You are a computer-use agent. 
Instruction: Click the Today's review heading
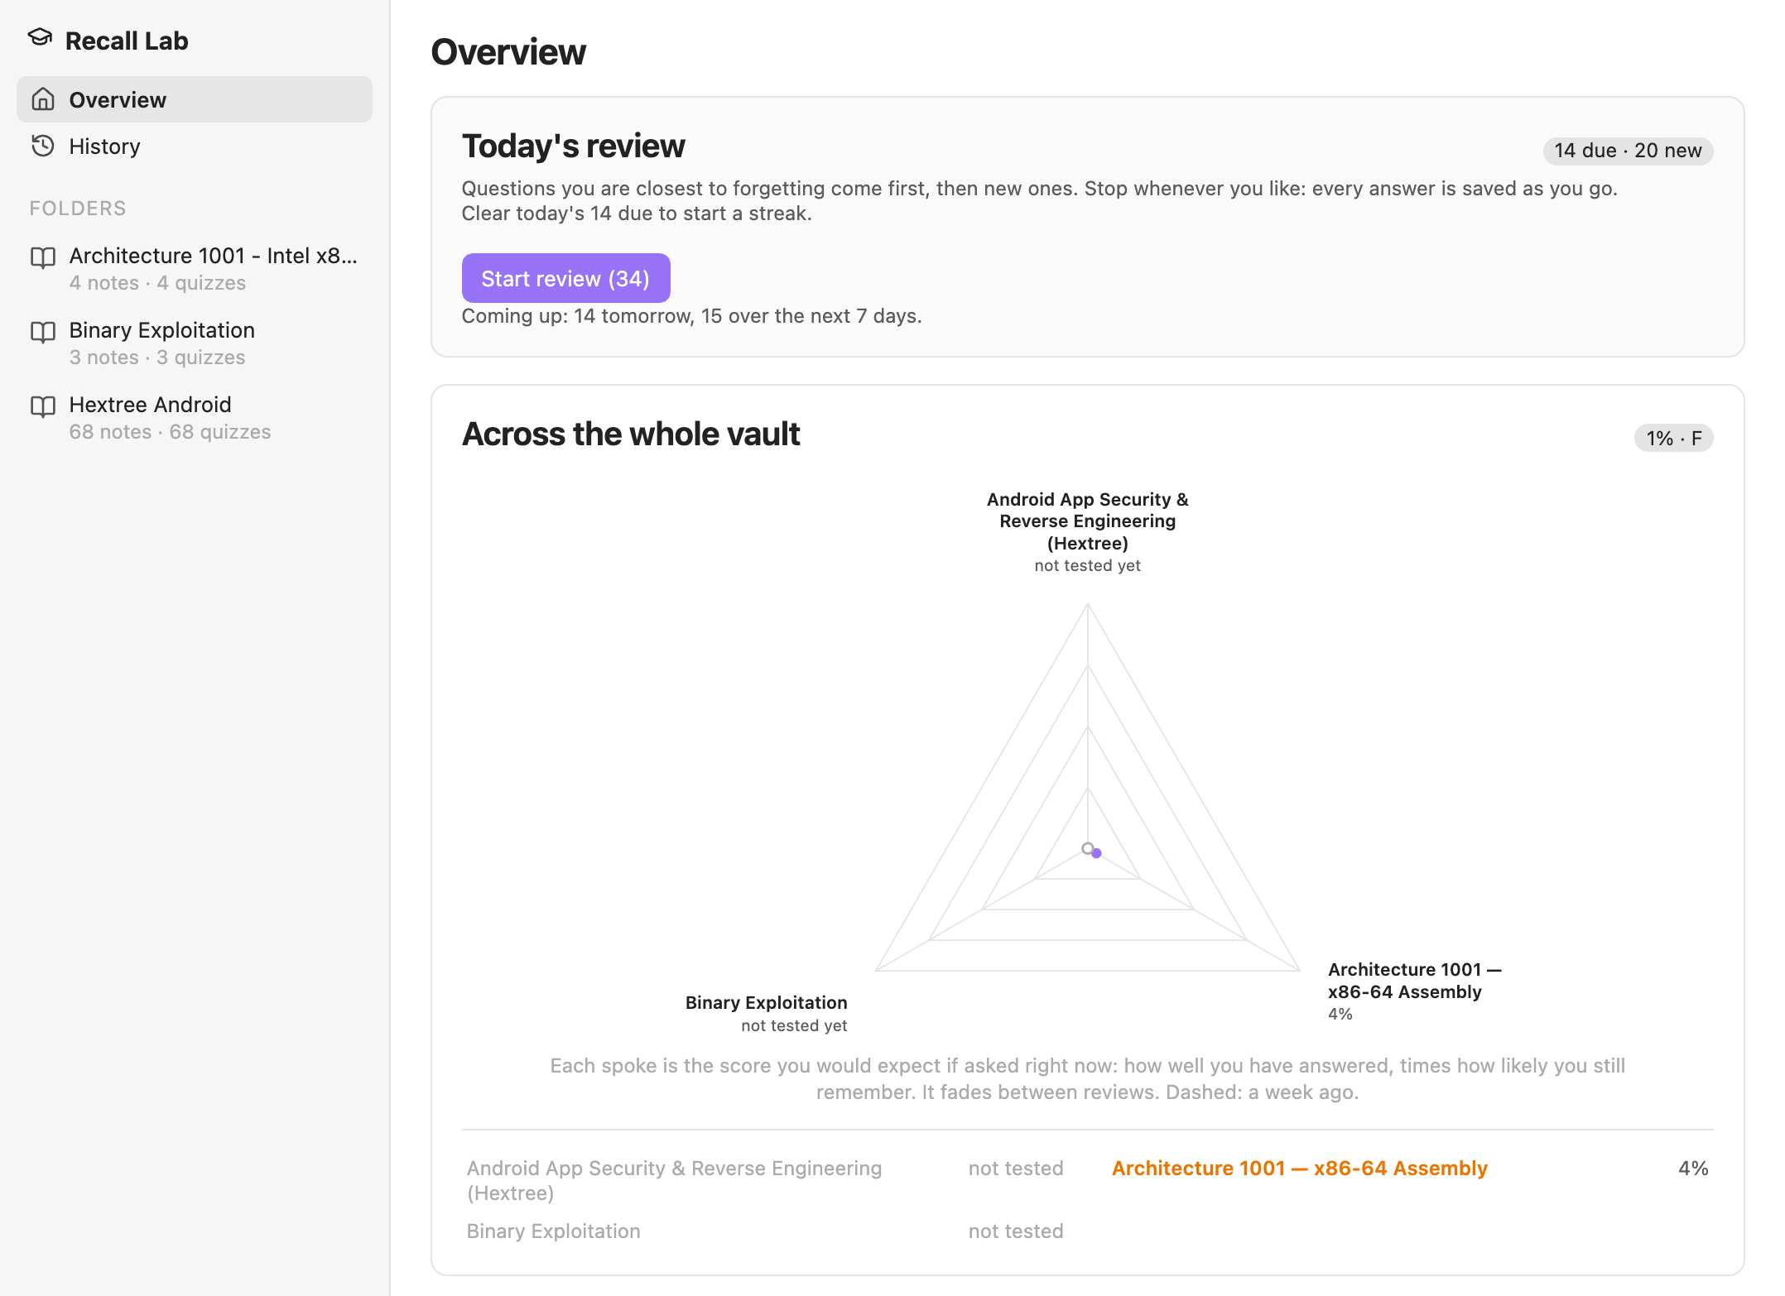(x=573, y=146)
